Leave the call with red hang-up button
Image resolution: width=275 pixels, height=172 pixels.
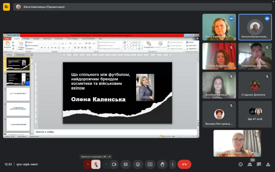[x=185, y=164]
